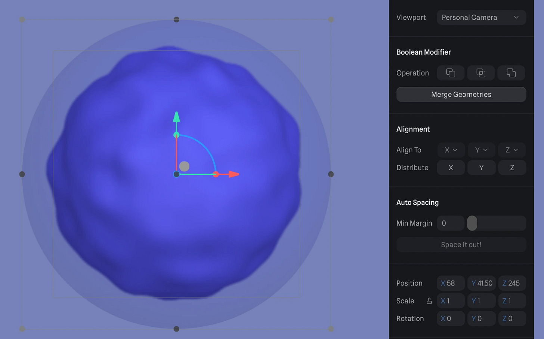Grab the green Y-axis gizmo arrow

coord(176,117)
